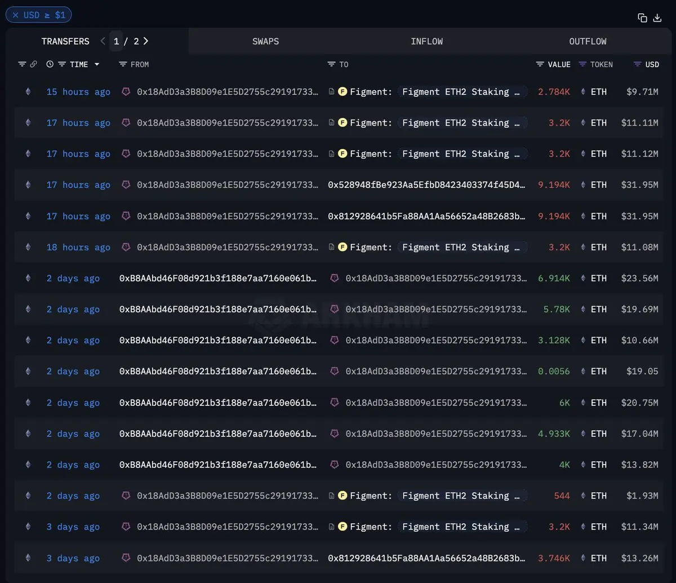The height and width of the screenshot is (583, 676).
Task: Go to next transfers page
Action: (146, 41)
